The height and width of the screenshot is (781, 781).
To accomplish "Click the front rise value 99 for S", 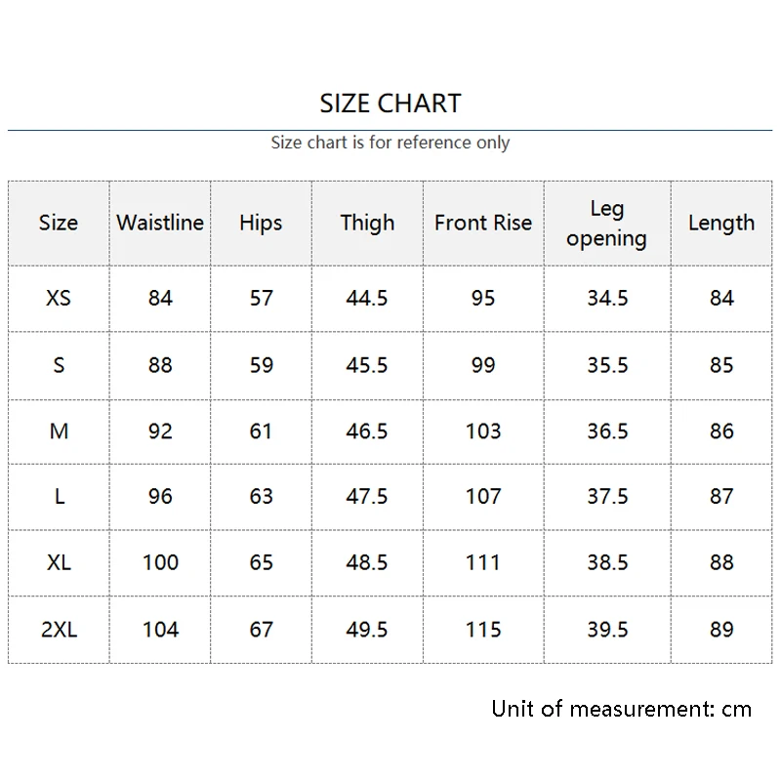I will (x=483, y=365).
